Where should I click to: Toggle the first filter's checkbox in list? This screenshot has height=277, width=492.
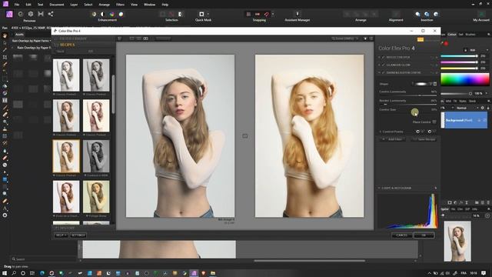(x=383, y=57)
